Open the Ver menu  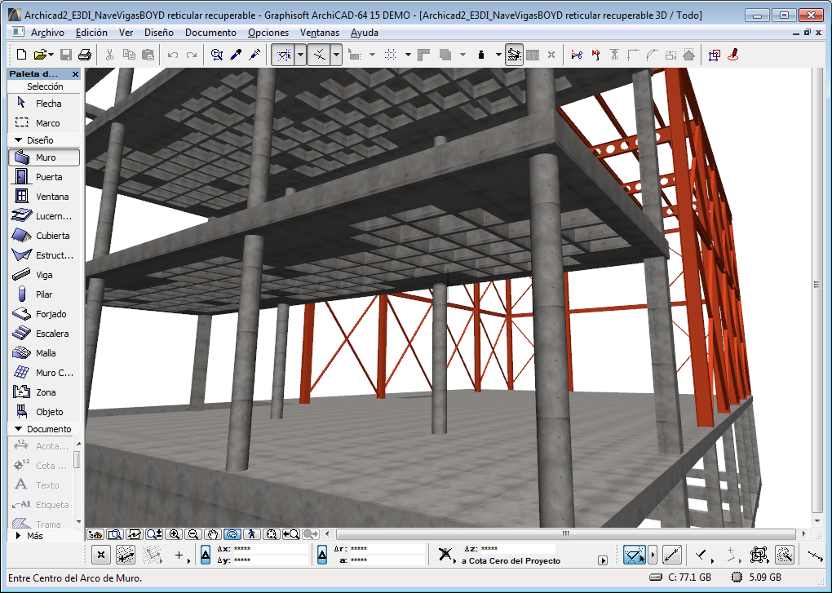[x=126, y=33]
